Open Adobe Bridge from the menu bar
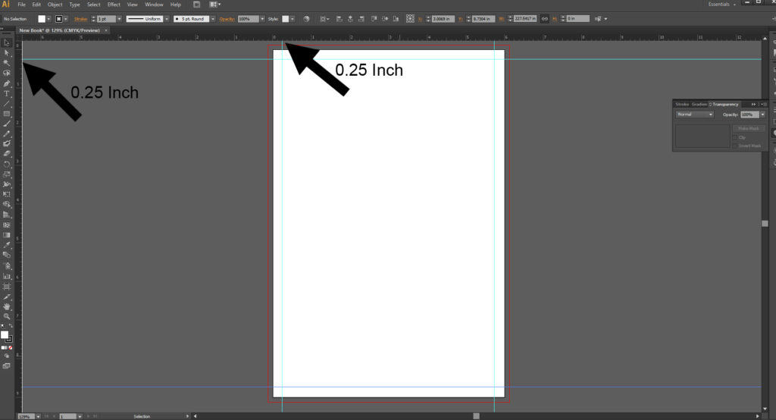Viewport: 776px width, 420px height. tap(196, 5)
